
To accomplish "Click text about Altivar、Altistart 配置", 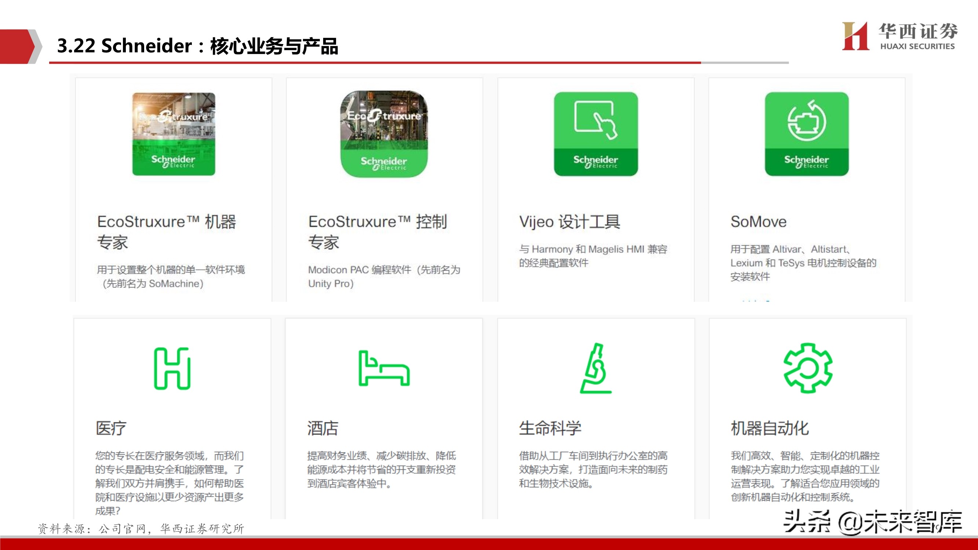I will tap(803, 263).
